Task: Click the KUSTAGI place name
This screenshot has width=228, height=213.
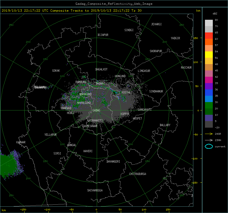Action: pos(127,92)
